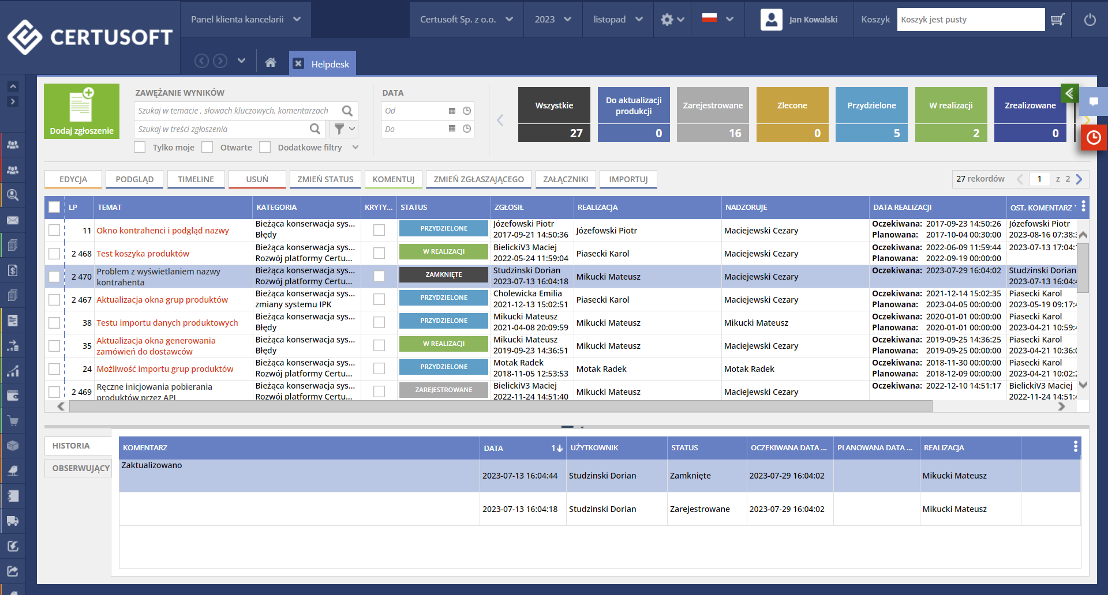
Task: Tick the Otwarte checkbox
Action: point(207,148)
